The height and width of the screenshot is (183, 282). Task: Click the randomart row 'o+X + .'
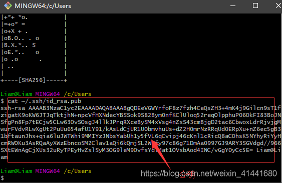pos(34,31)
